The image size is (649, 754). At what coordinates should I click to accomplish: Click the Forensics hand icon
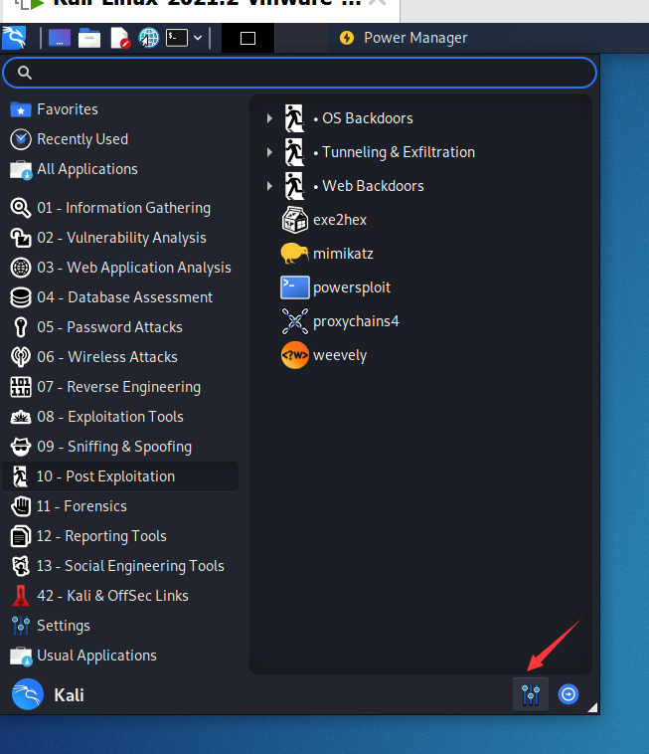[21, 506]
